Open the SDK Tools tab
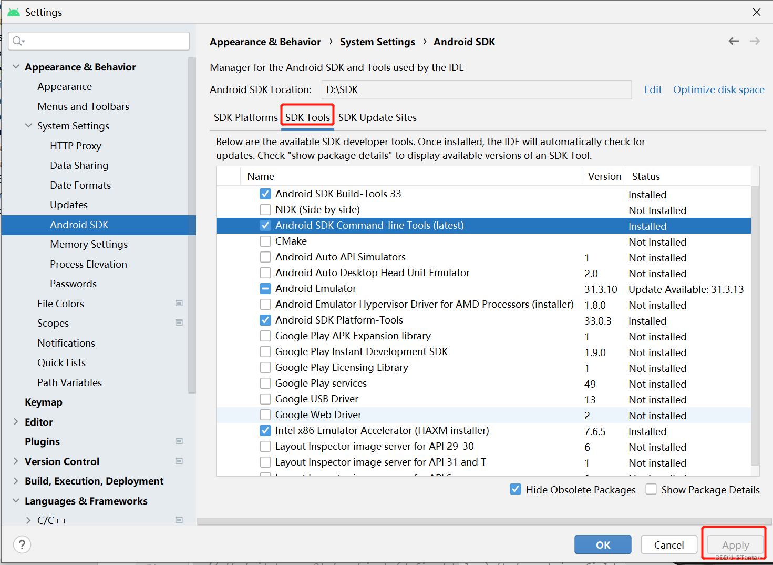This screenshot has height=565, width=773. 307,117
